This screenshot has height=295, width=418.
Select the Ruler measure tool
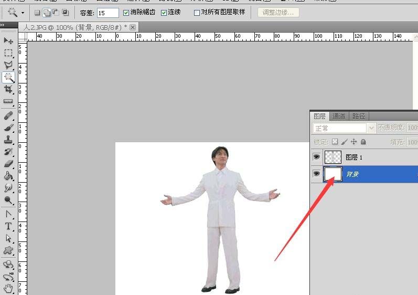8,101
